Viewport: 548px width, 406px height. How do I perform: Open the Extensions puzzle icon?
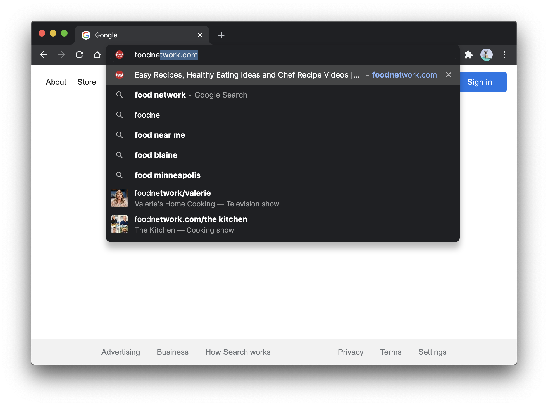[x=469, y=55]
